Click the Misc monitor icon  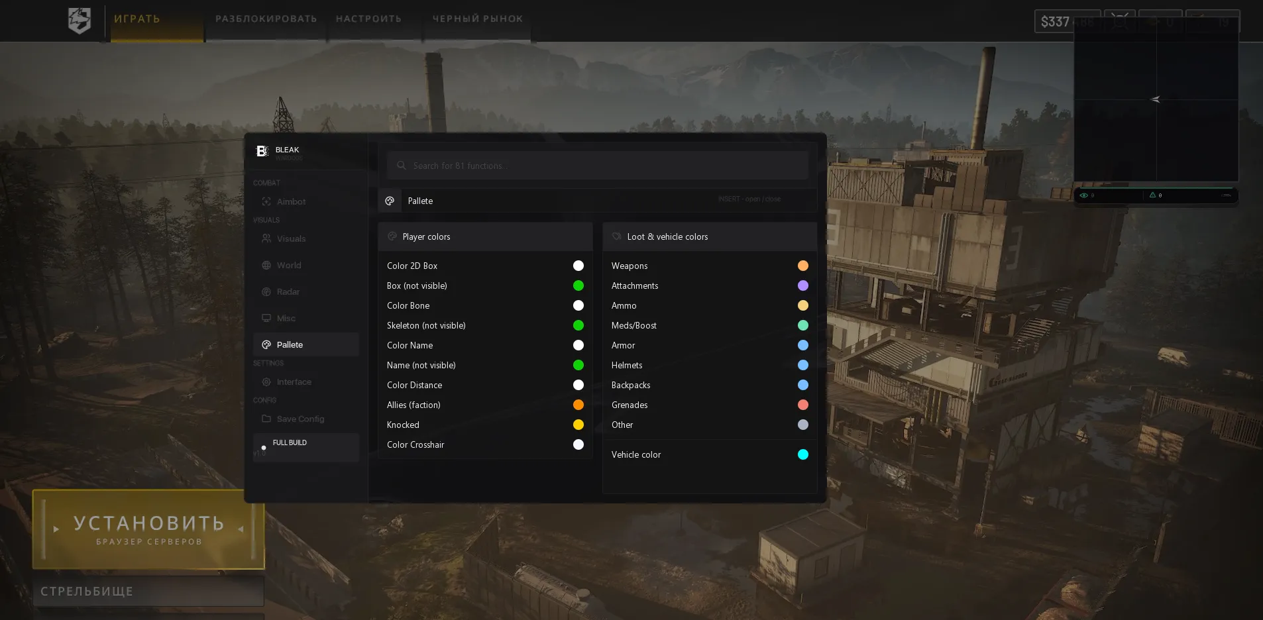pos(266,318)
